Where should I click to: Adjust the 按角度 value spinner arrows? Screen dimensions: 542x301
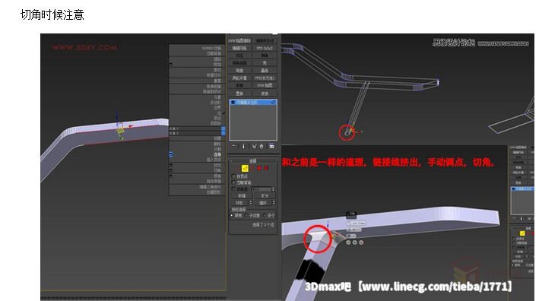coord(274,189)
